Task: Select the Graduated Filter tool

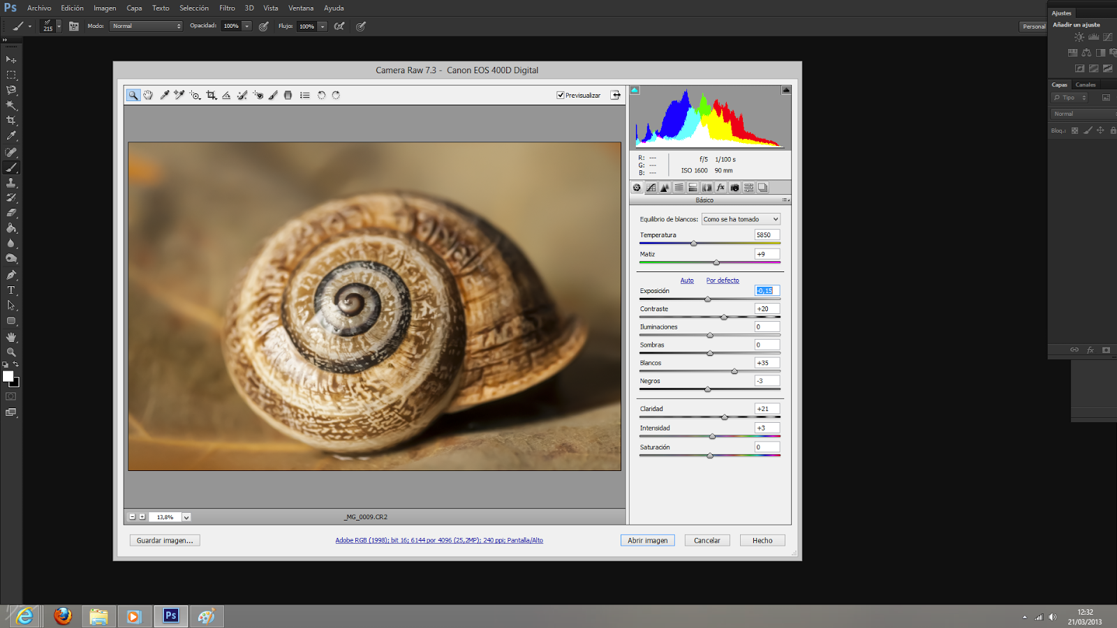Action: click(288, 95)
